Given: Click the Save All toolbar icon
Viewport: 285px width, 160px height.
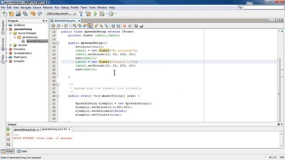Looking at the screenshot, I should pyautogui.click(x=25, y=14).
